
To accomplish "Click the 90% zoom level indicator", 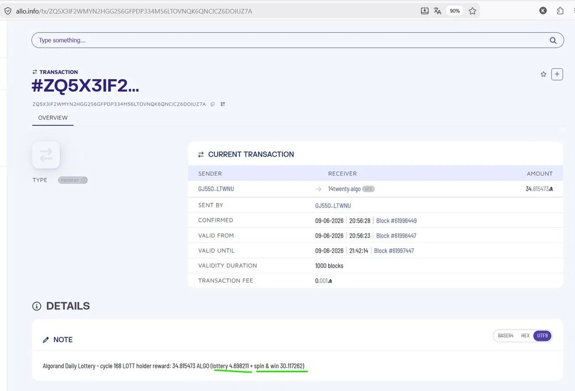I will click(x=454, y=11).
